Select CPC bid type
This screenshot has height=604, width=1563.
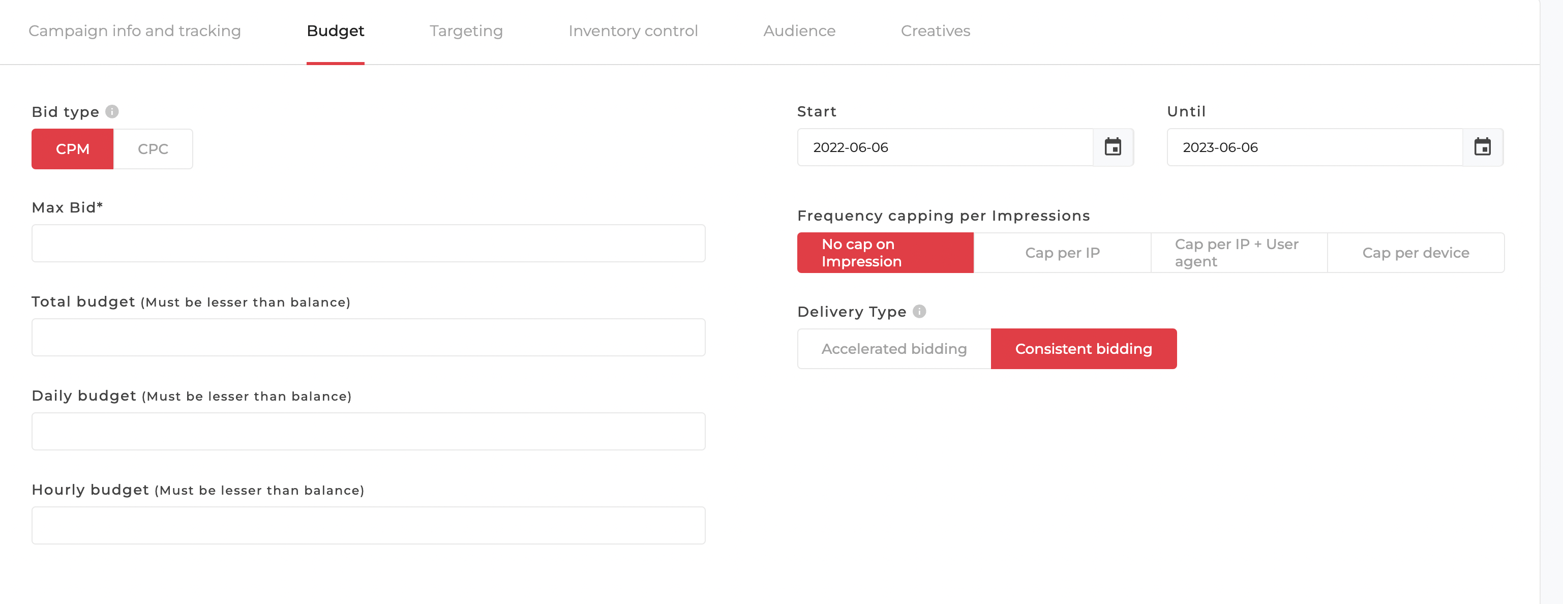click(153, 149)
